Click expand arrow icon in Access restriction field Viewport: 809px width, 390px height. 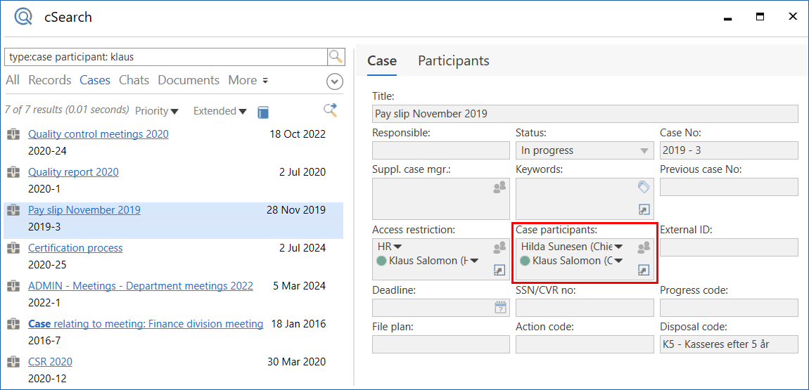click(x=499, y=270)
